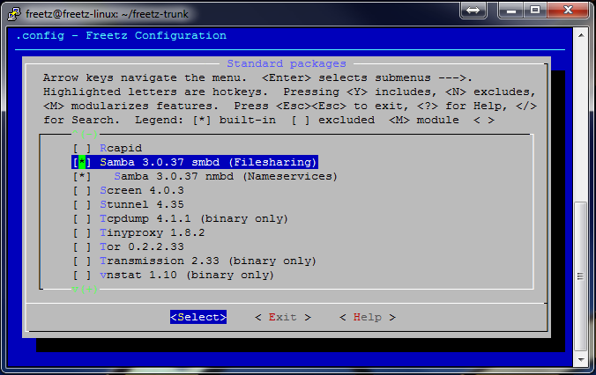596x375 pixels.
Task: Click the scrollbar down arrow
Action: point(581,360)
